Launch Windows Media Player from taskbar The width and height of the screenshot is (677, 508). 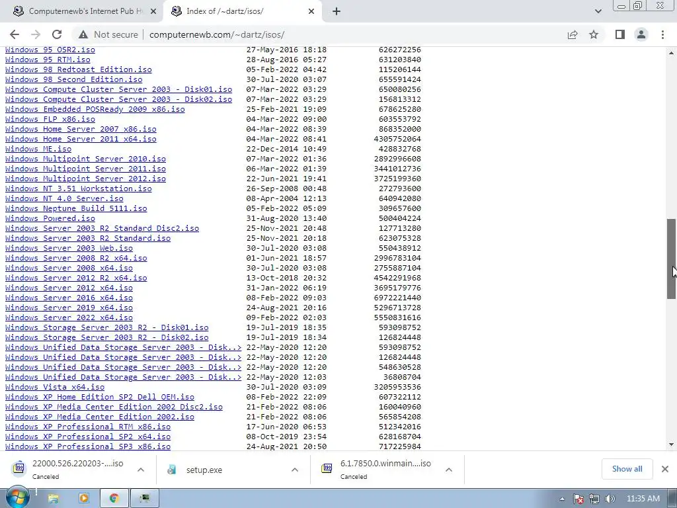click(x=84, y=499)
